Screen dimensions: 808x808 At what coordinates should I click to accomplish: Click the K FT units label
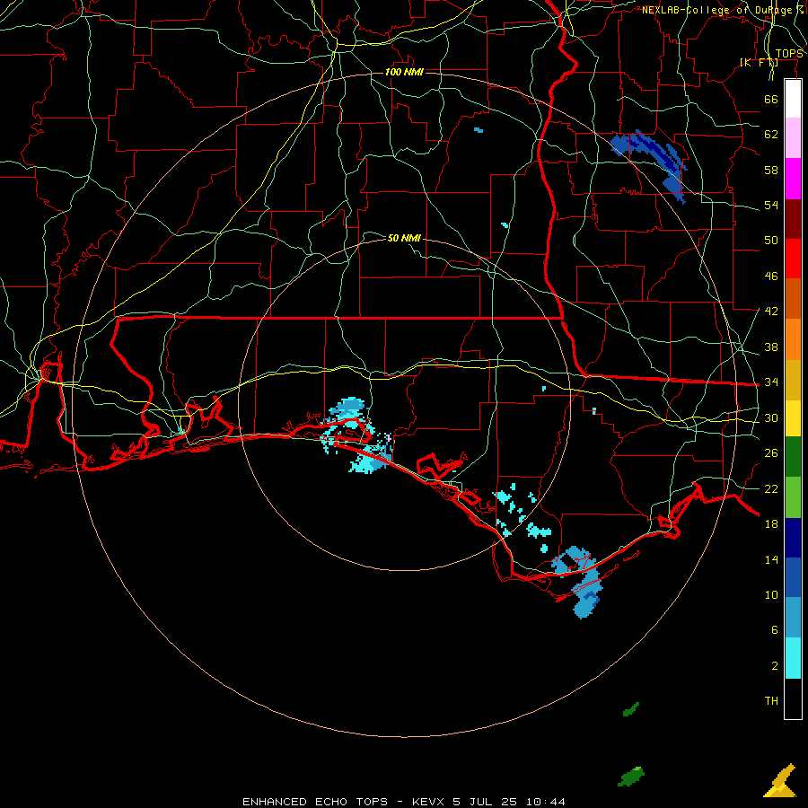pos(759,63)
